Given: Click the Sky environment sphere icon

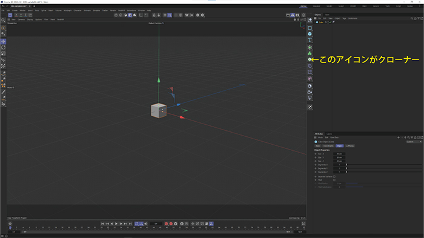Looking at the screenshot, I should [310, 86].
